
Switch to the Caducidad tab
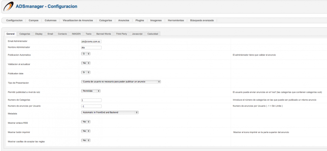(x=152, y=34)
